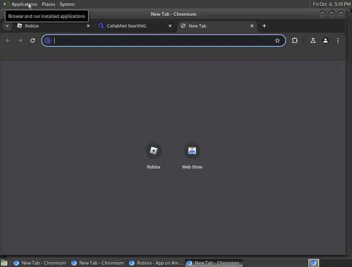This screenshot has width=352, height=267.
Task: Open the System menu
Action: [67, 4]
